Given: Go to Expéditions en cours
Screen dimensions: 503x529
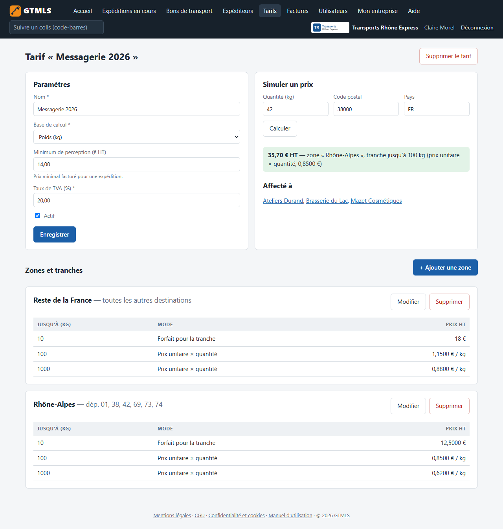Looking at the screenshot, I should (129, 11).
